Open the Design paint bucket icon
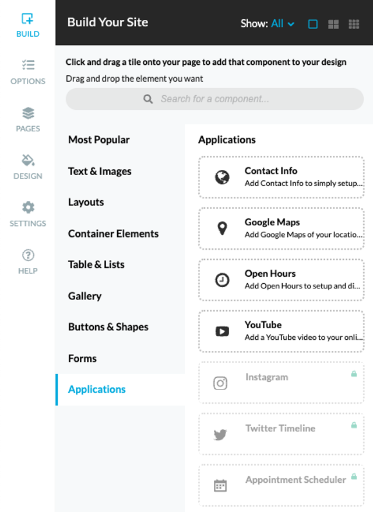 tap(28, 161)
